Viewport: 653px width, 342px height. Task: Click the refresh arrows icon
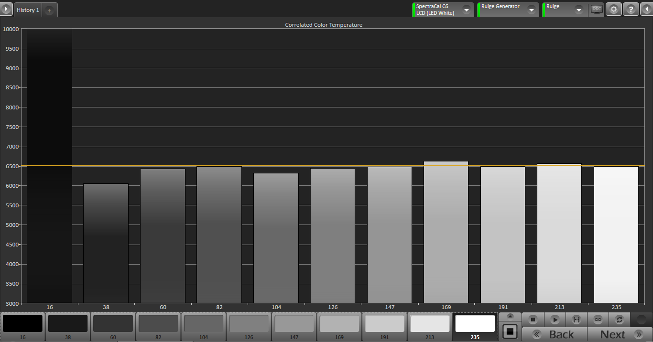click(620, 320)
